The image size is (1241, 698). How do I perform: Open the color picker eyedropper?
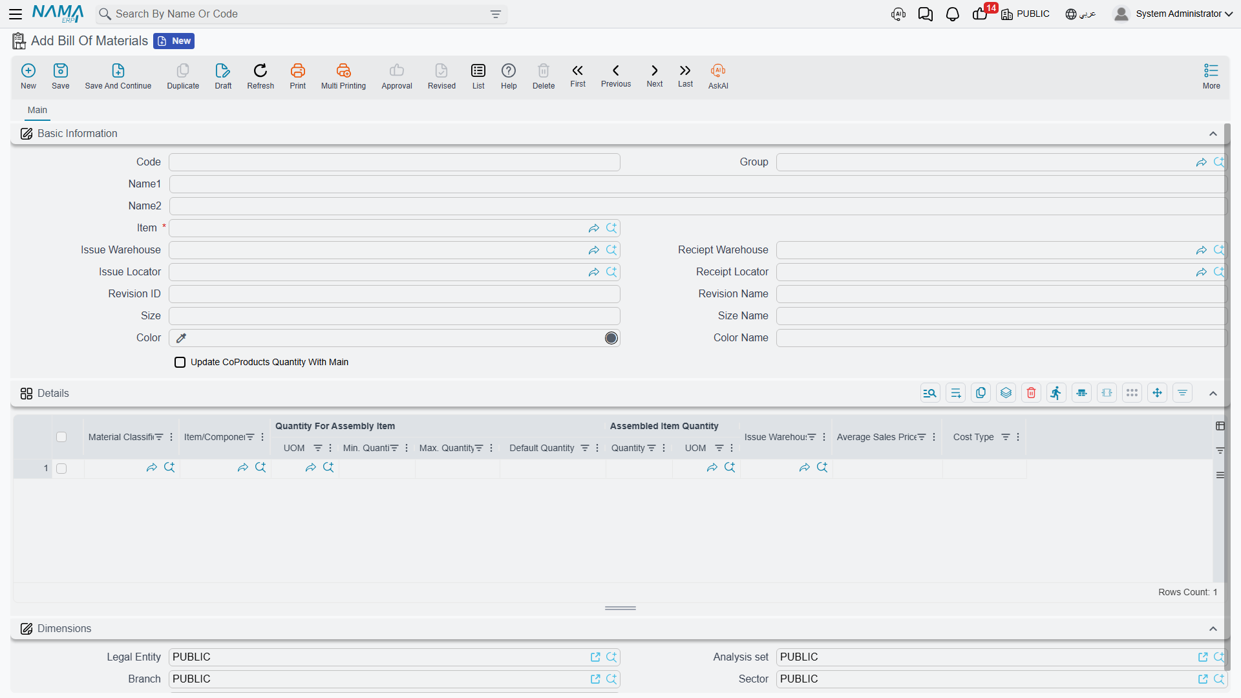[182, 338]
